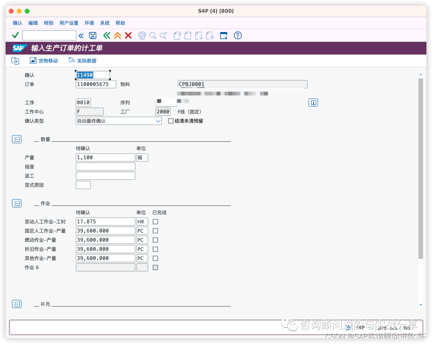Click the green Back double-arrow icon
This screenshot has width=432, height=344.
[x=107, y=36]
